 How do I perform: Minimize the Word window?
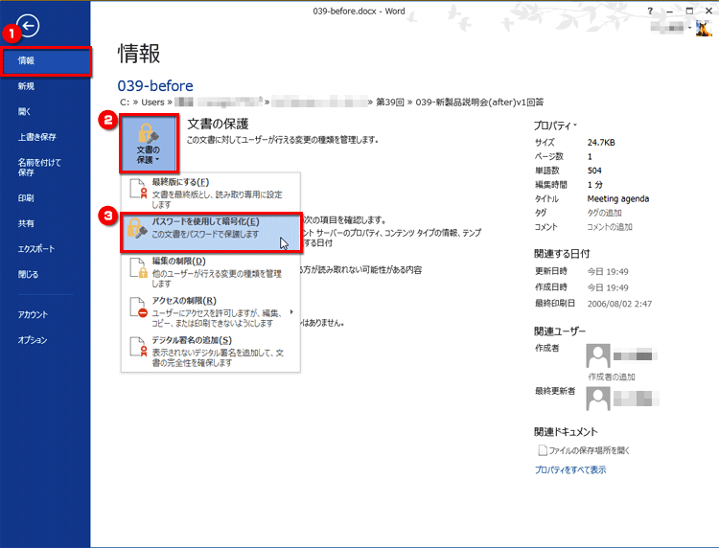(670, 11)
